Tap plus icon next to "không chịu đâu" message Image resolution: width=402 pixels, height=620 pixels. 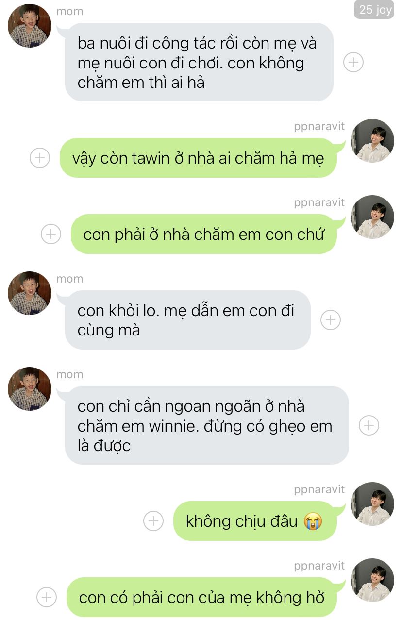[153, 521]
